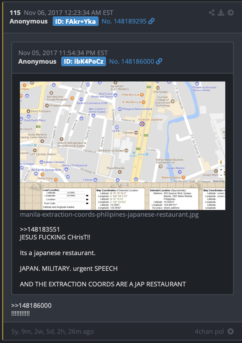Click the 4chan pol source label

(x=209, y=332)
